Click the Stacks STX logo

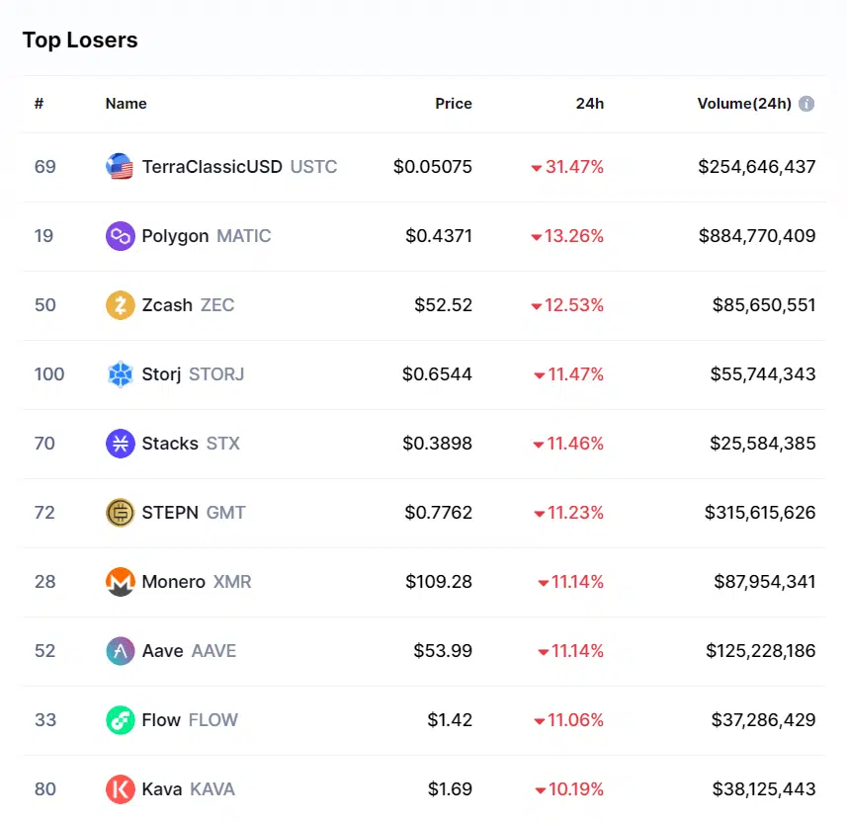point(120,444)
